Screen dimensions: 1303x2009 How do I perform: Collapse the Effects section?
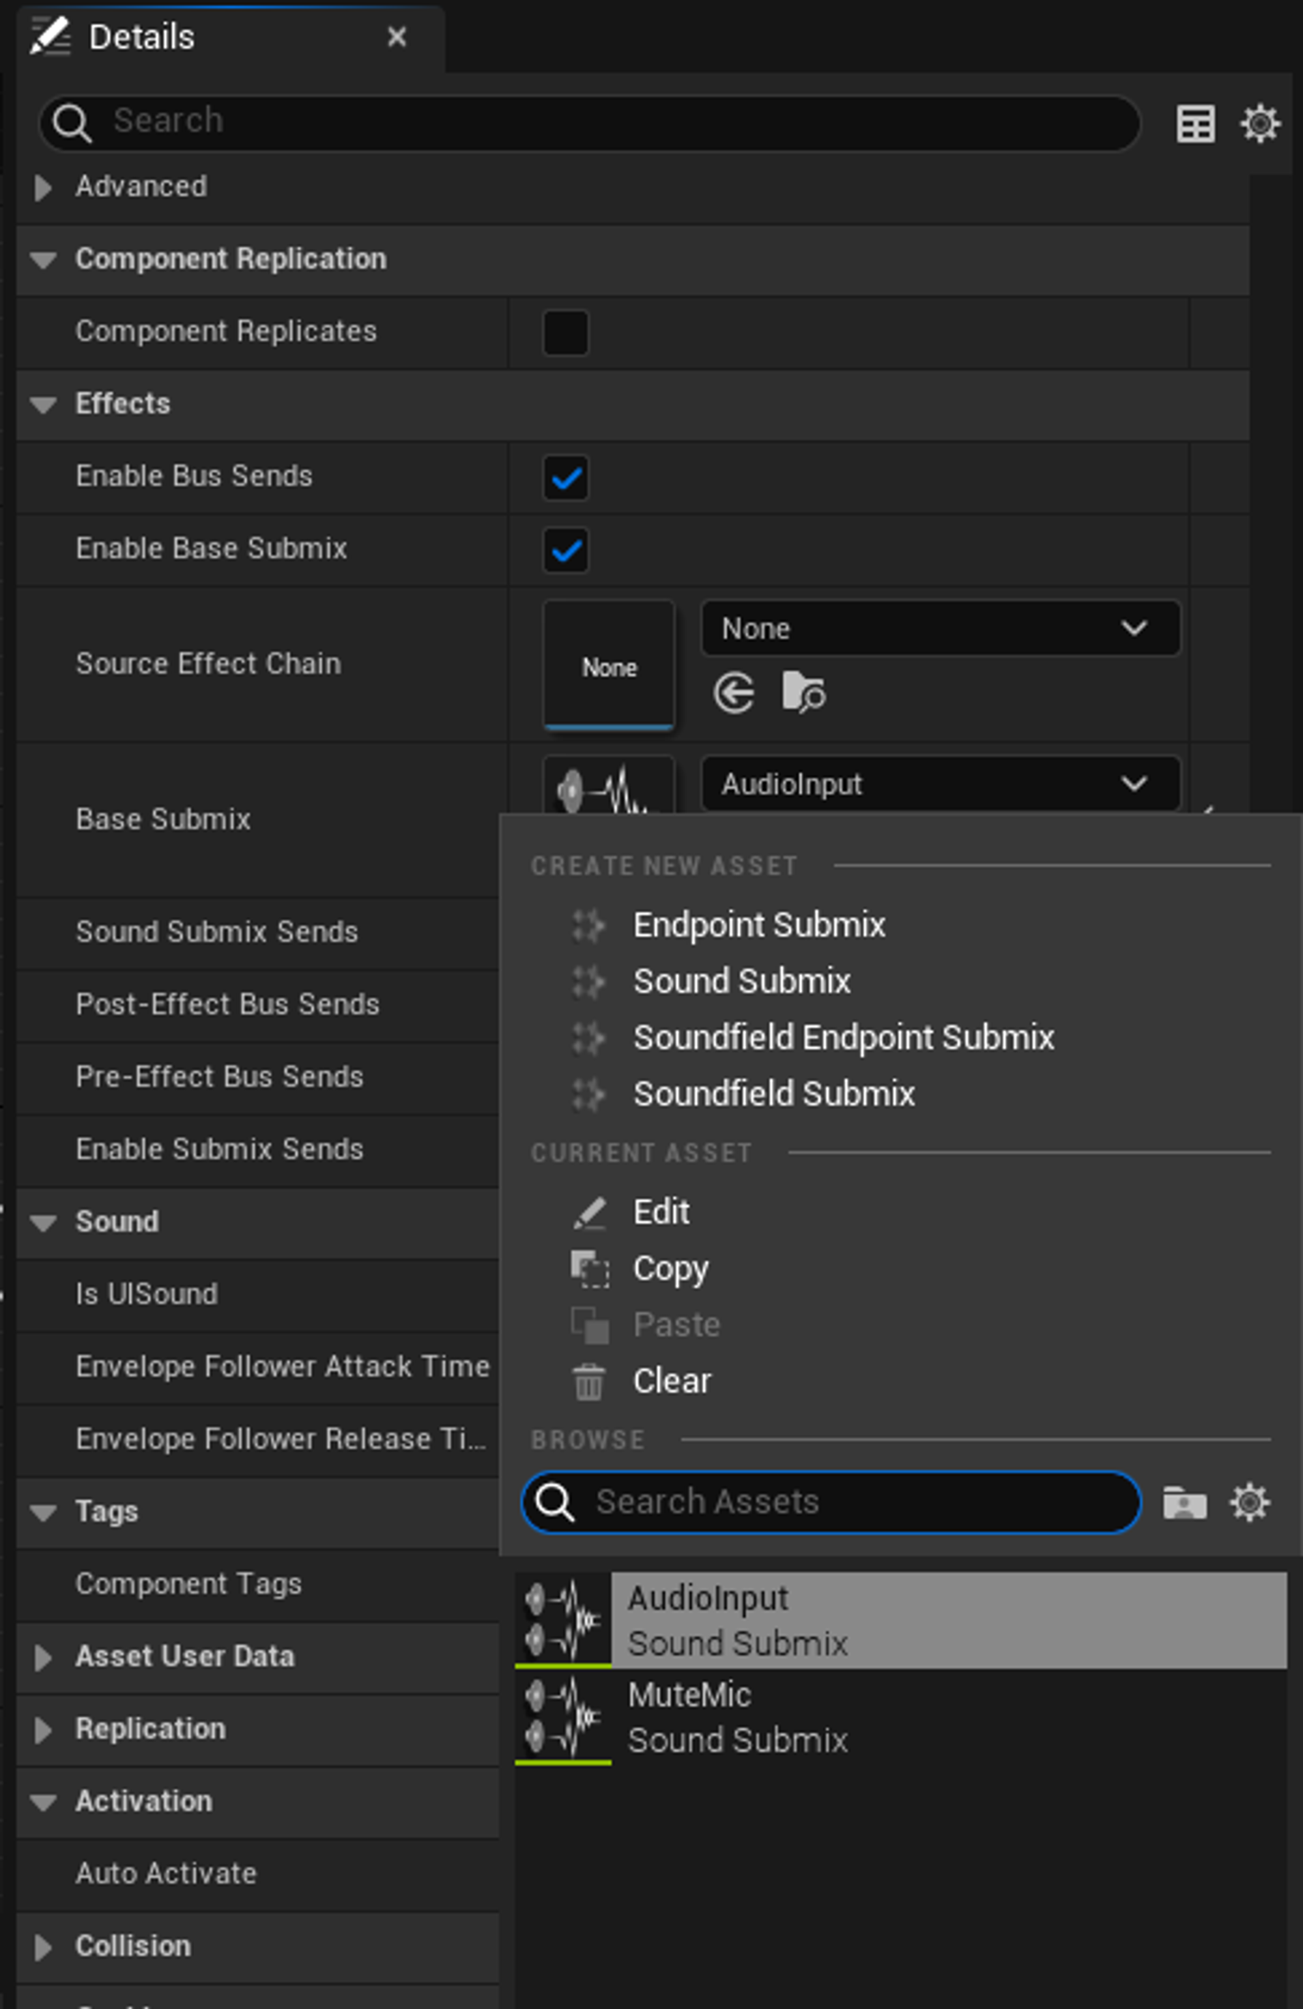(x=43, y=404)
